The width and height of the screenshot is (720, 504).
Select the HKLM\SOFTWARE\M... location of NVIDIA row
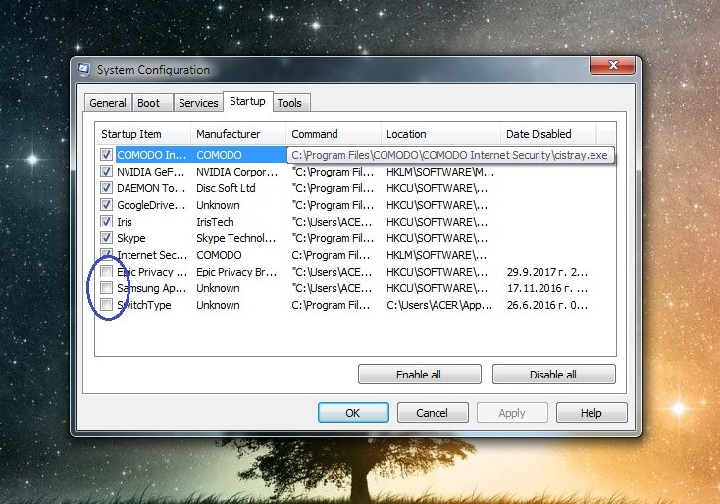coord(440,172)
